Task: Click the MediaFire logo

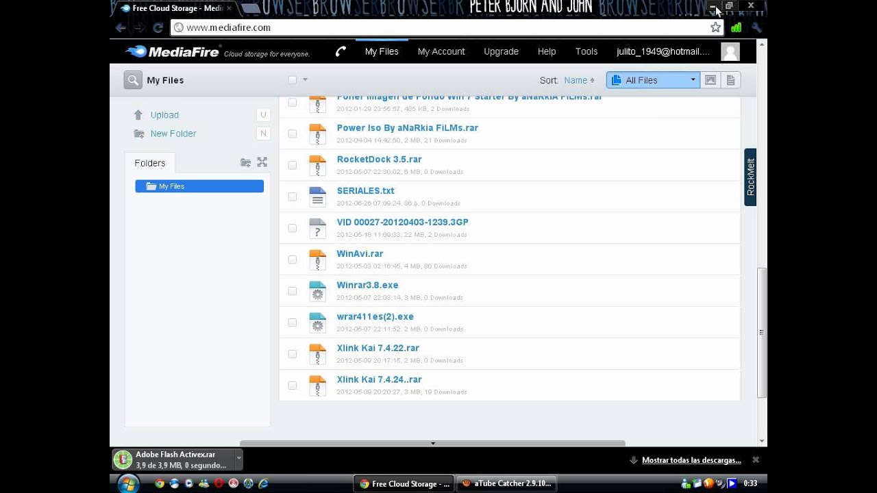Action: point(173,51)
